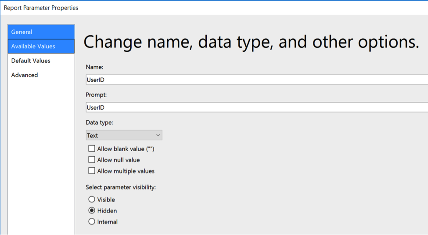Click the 'Prompt:' field label
The height and width of the screenshot is (235, 428).
pos(96,95)
